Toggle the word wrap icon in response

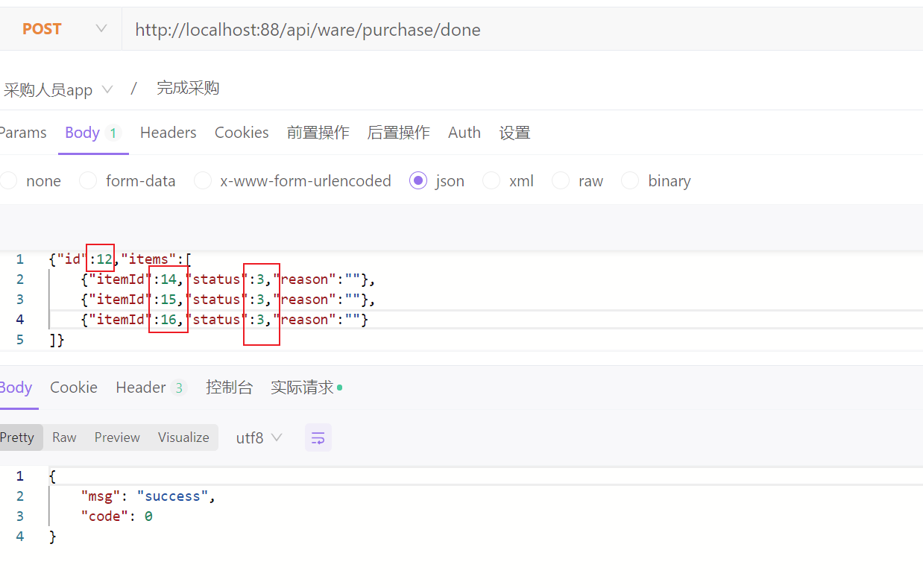click(318, 437)
